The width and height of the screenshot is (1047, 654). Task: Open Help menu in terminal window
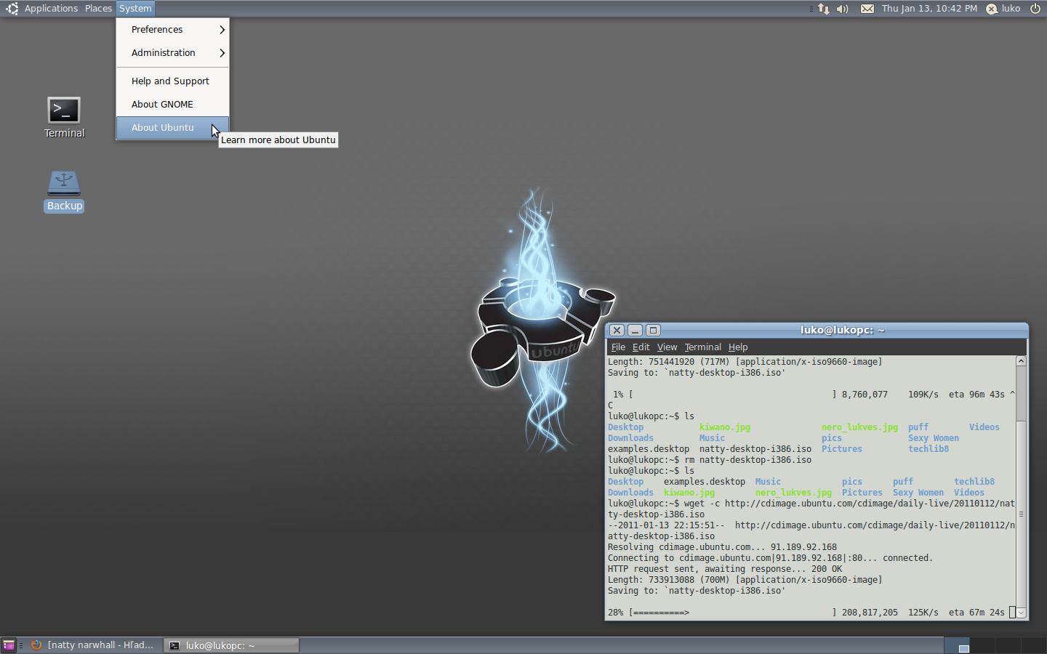pyautogui.click(x=738, y=347)
